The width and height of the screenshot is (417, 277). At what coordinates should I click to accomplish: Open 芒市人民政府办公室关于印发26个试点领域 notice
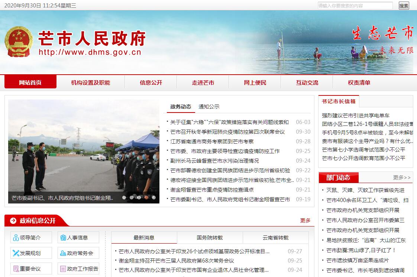coord(194,251)
